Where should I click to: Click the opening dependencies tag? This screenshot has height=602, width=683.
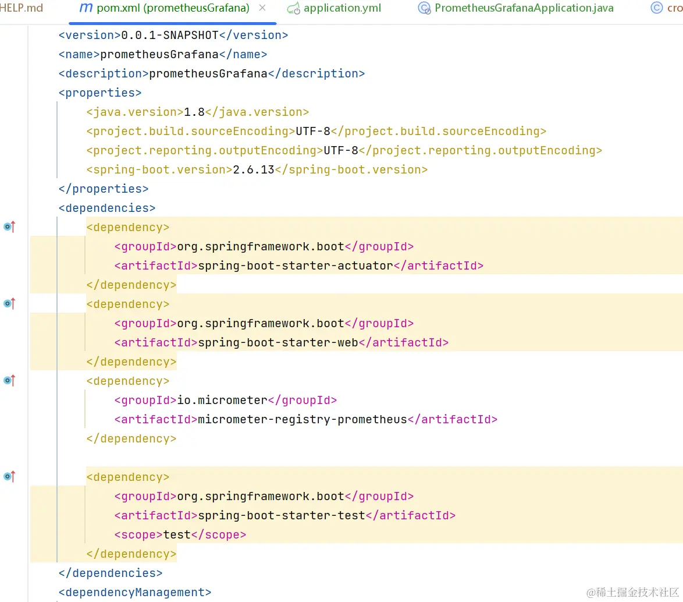point(107,208)
